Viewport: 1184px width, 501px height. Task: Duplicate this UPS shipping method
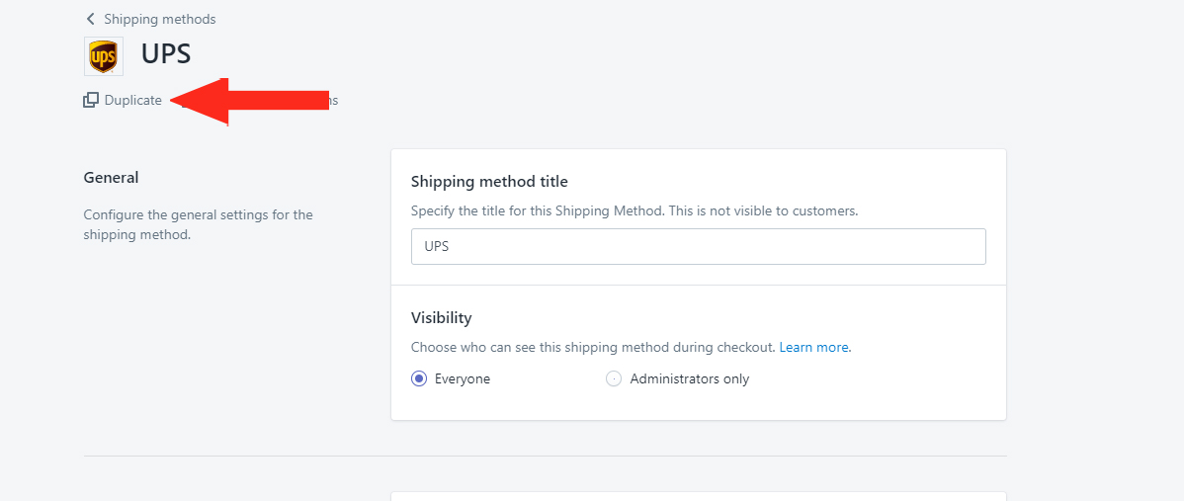tap(123, 101)
